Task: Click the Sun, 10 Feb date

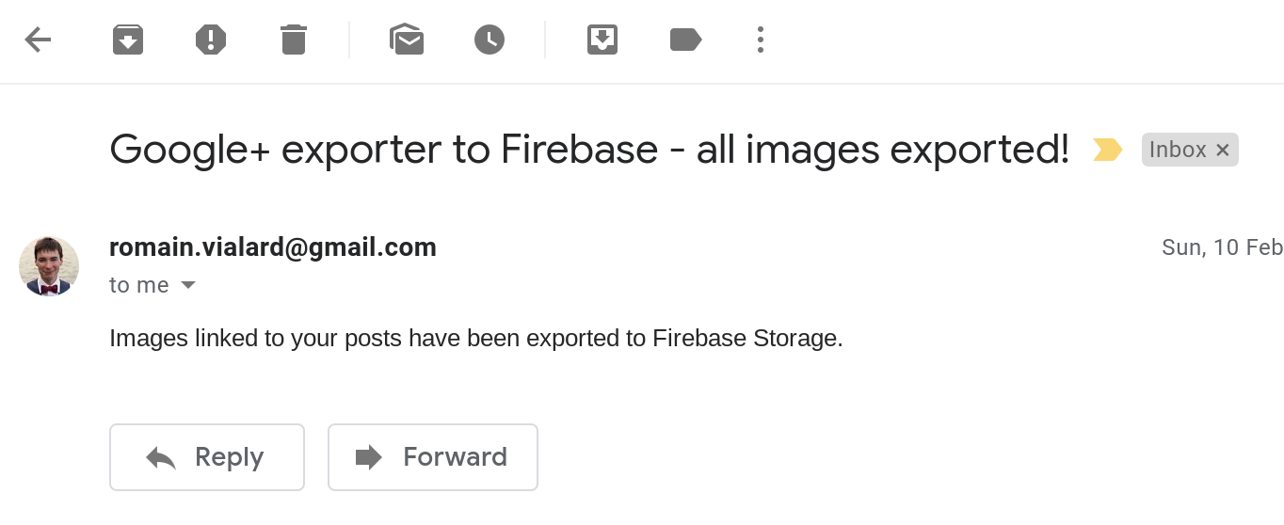Action: [x=1222, y=247]
